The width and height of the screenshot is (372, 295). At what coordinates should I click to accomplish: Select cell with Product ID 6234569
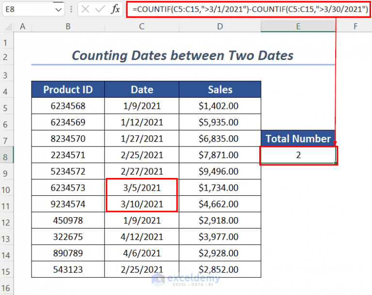68,122
